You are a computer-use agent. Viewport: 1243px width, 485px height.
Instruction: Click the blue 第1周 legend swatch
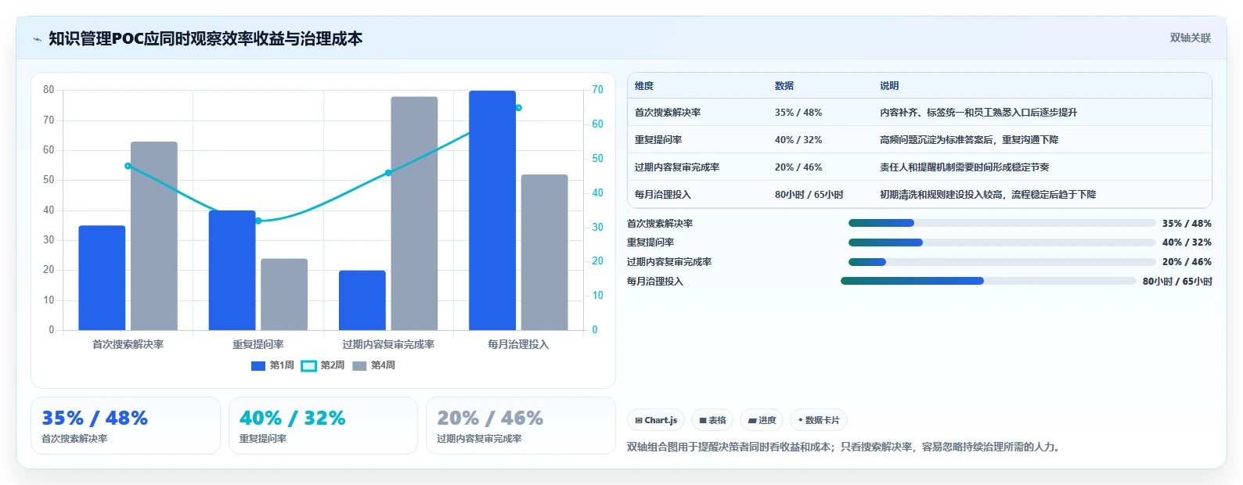click(x=258, y=365)
